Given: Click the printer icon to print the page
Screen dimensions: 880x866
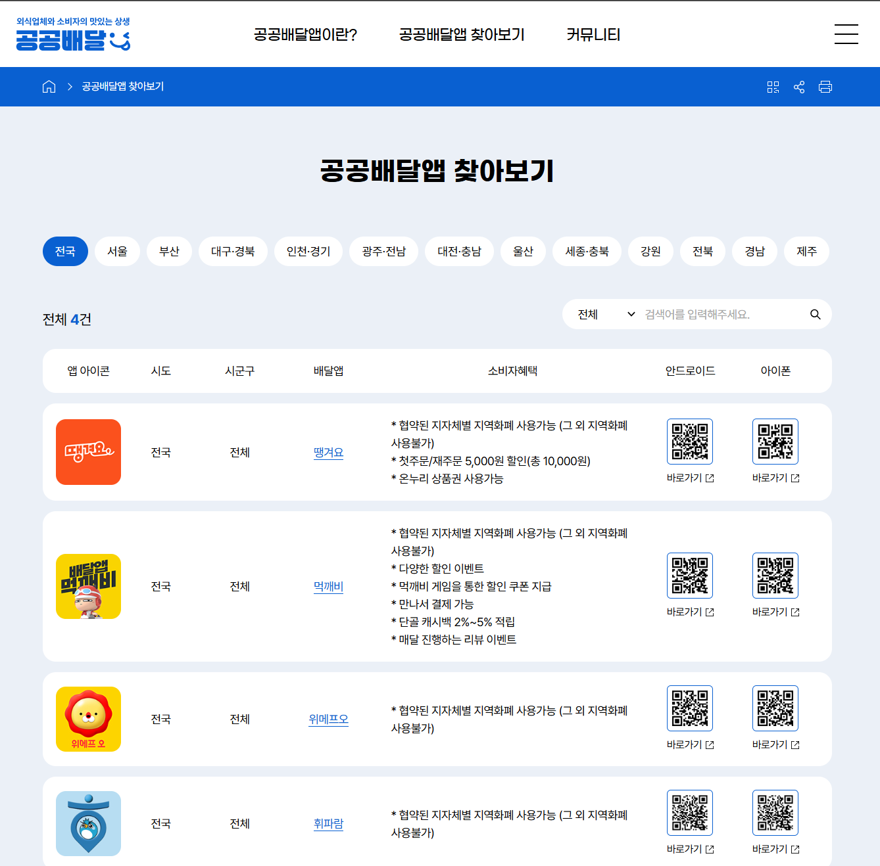Looking at the screenshot, I should click(826, 86).
